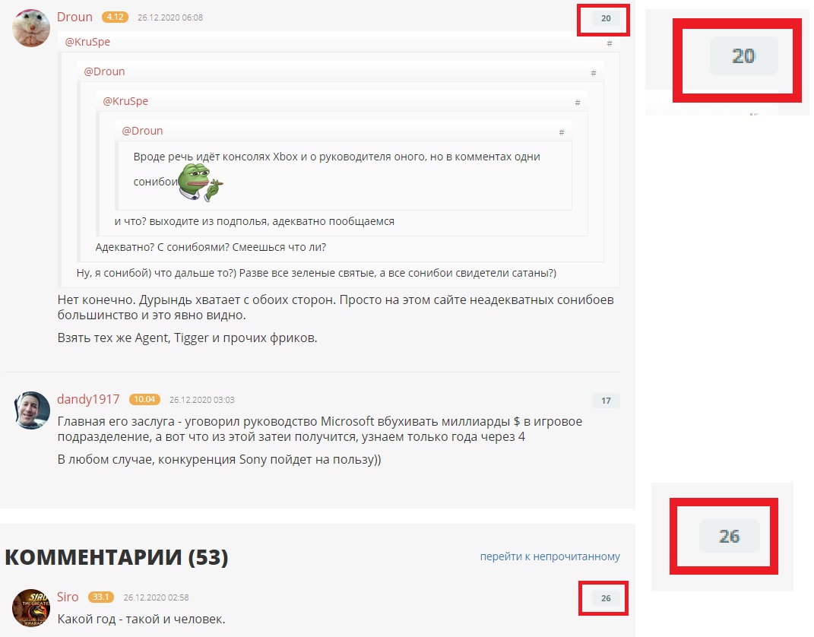The image size is (814, 637).
Task: Click Droun's username in the top comment
Action: 74,17
